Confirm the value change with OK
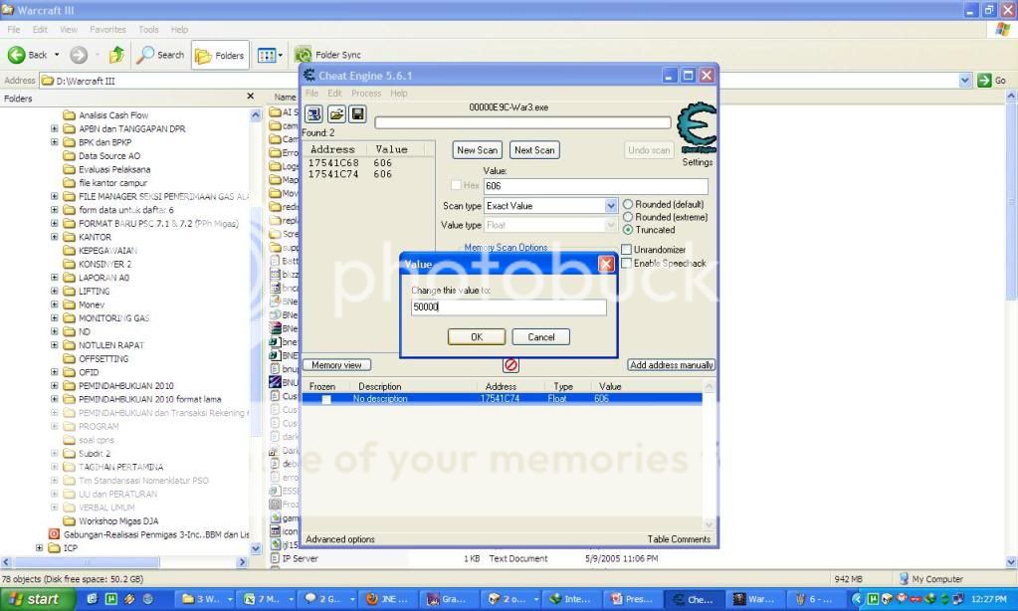This screenshot has width=1018, height=611. point(476,337)
